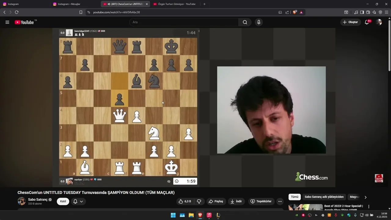Open Best of 2023 recommended video thumbnail
The image size is (391, 220).
[305, 207]
